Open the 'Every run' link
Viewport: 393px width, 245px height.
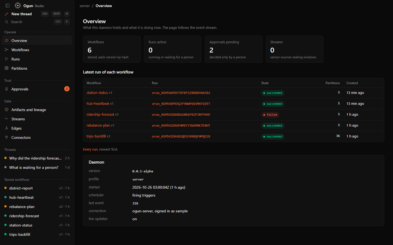90,149
